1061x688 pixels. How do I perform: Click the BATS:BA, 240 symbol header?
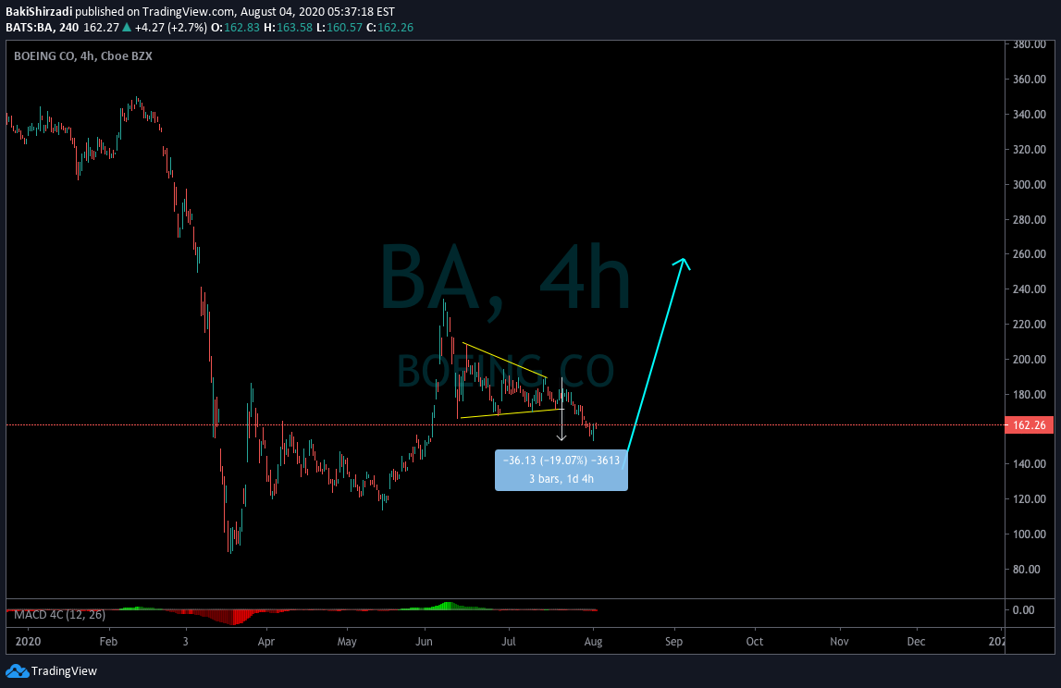pos(42,28)
